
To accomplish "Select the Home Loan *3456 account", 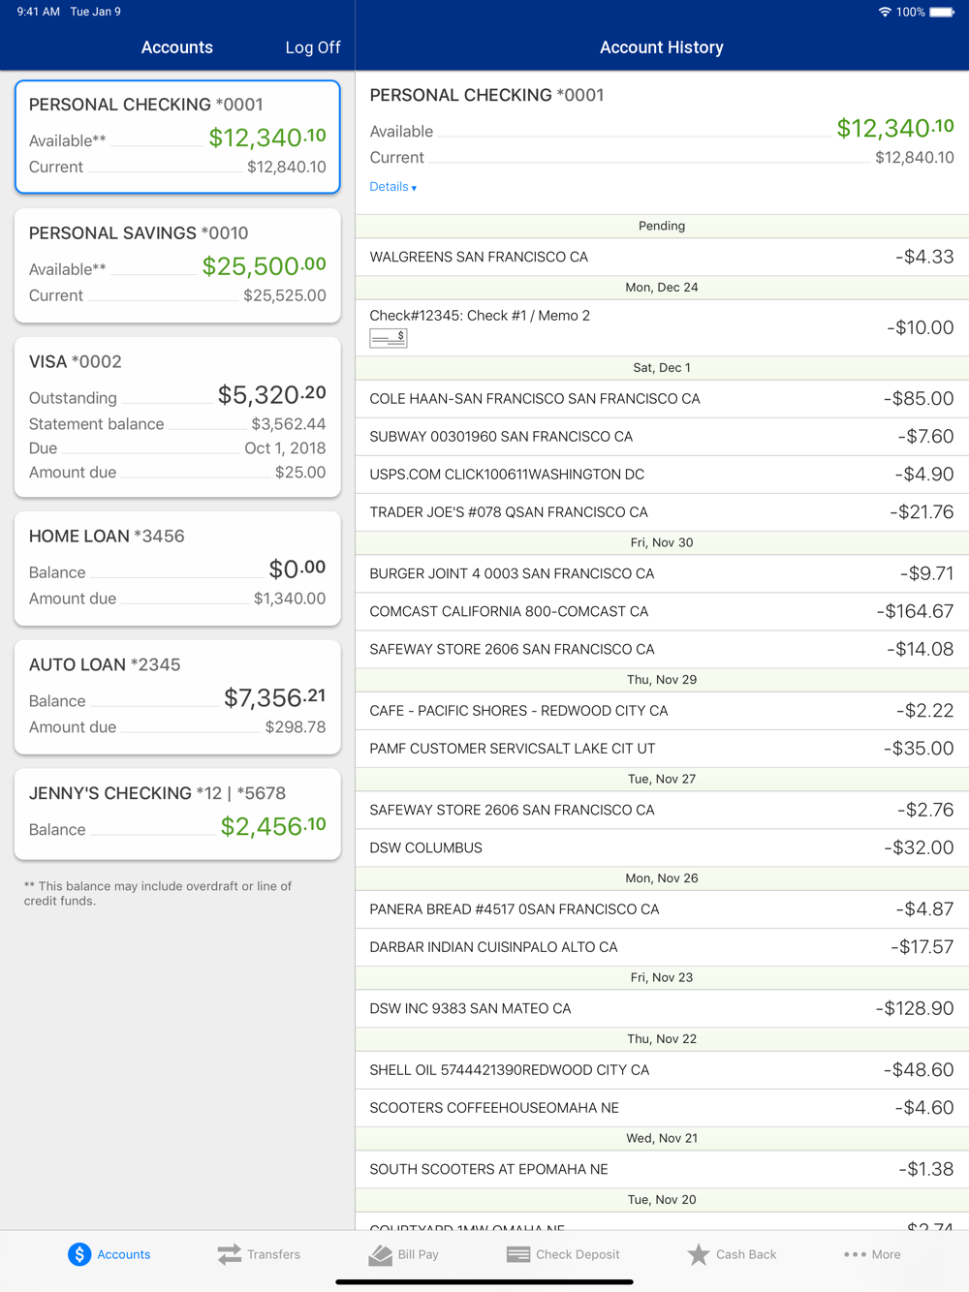I will pyautogui.click(x=177, y=568).
